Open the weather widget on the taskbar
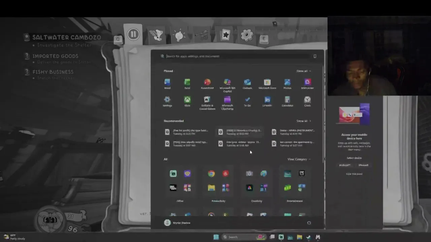The height and width of the screenshot is (242, 431). point(14,237)
